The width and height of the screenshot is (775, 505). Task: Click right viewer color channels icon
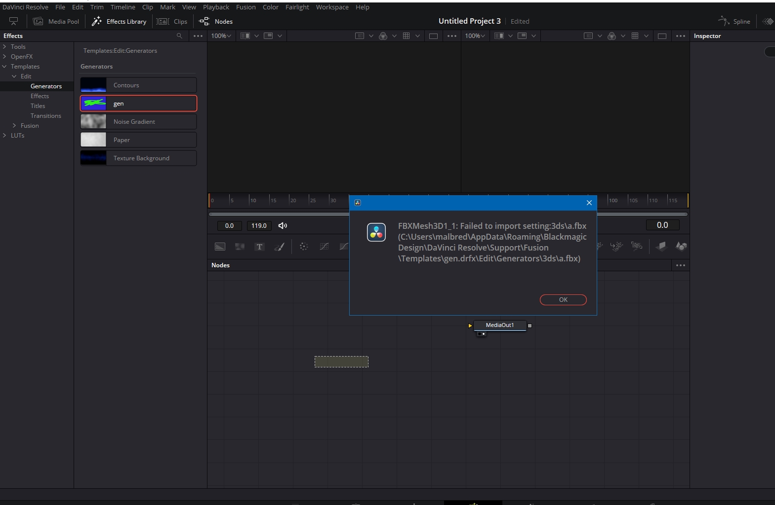[612, 36]
